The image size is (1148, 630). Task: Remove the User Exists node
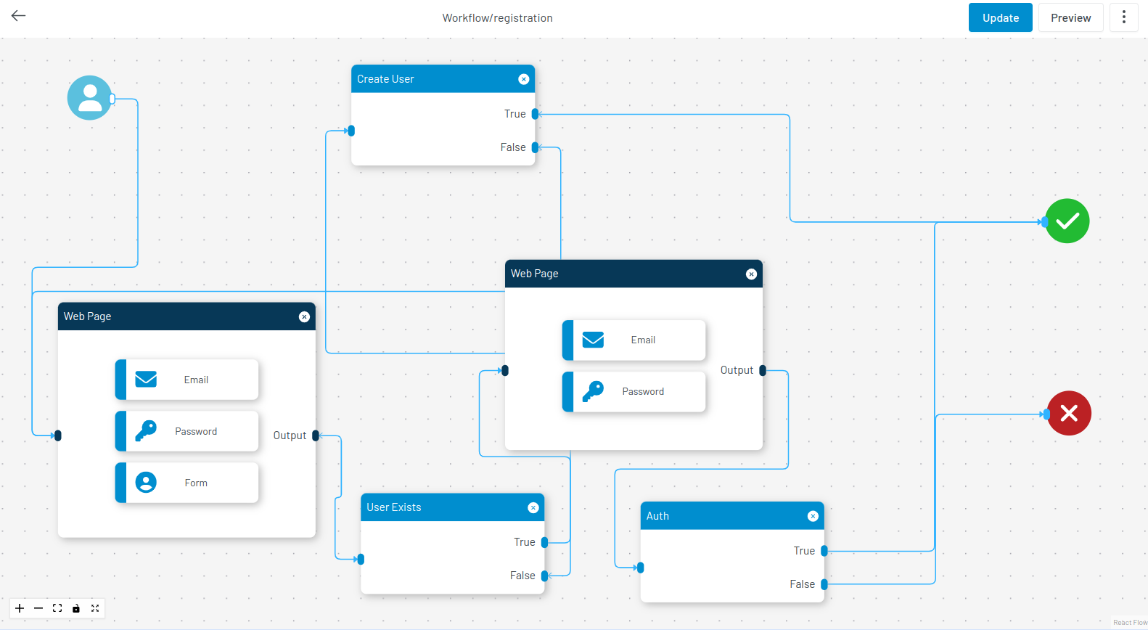tap(533, 507)
